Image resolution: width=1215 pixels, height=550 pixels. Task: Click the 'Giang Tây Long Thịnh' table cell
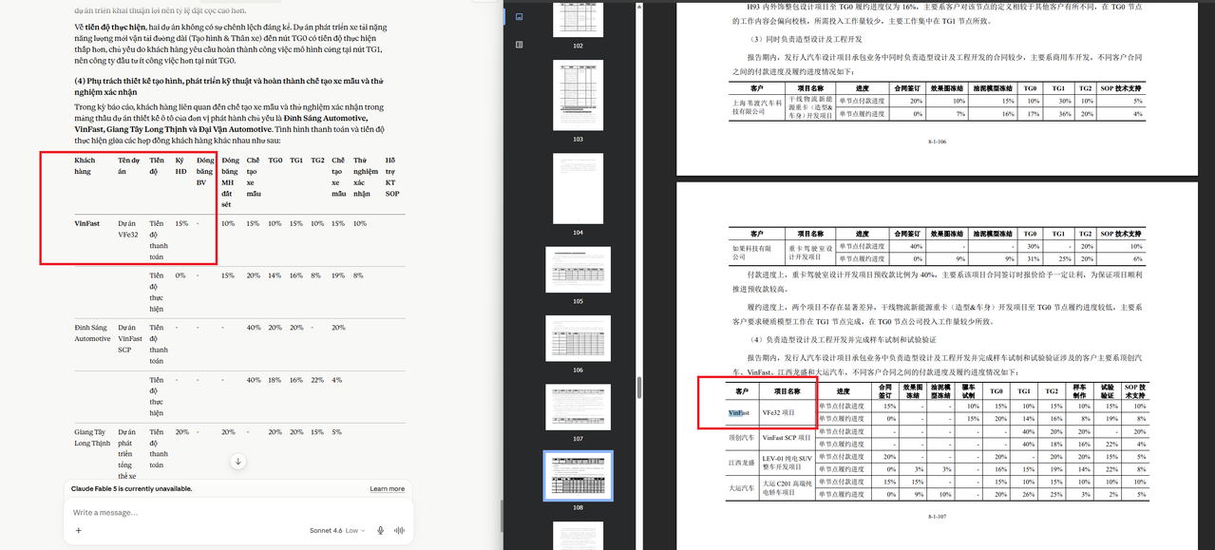(x=93, y=437)
